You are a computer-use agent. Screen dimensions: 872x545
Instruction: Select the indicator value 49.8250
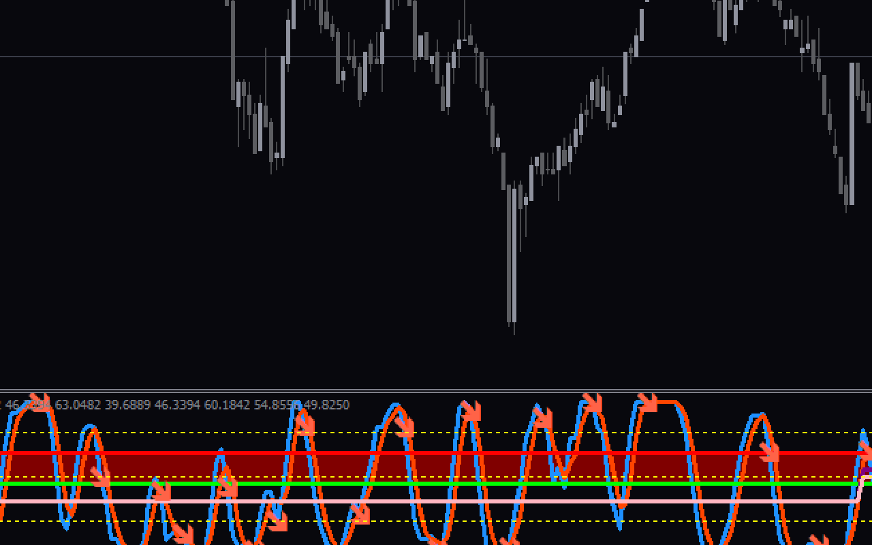pos(327,405)
